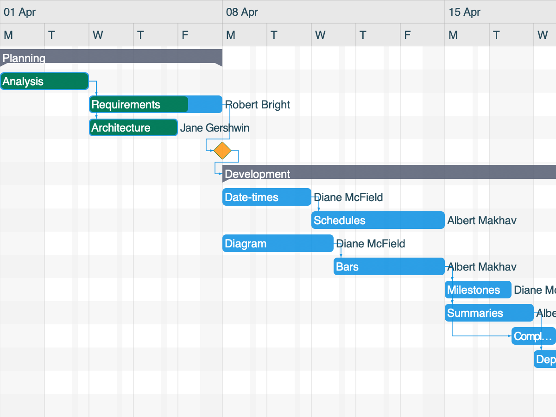Click Albert Makhav label beside Schedules
Image resolution: width=556 pixels, height=417 pixels.
482,221
